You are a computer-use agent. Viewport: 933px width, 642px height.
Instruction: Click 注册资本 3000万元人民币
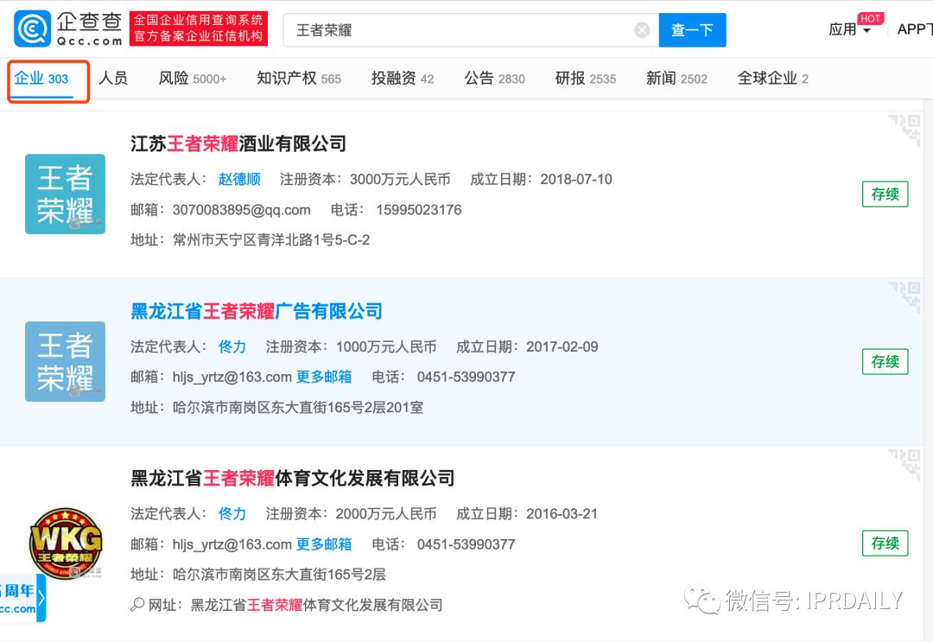pos(365,179)
